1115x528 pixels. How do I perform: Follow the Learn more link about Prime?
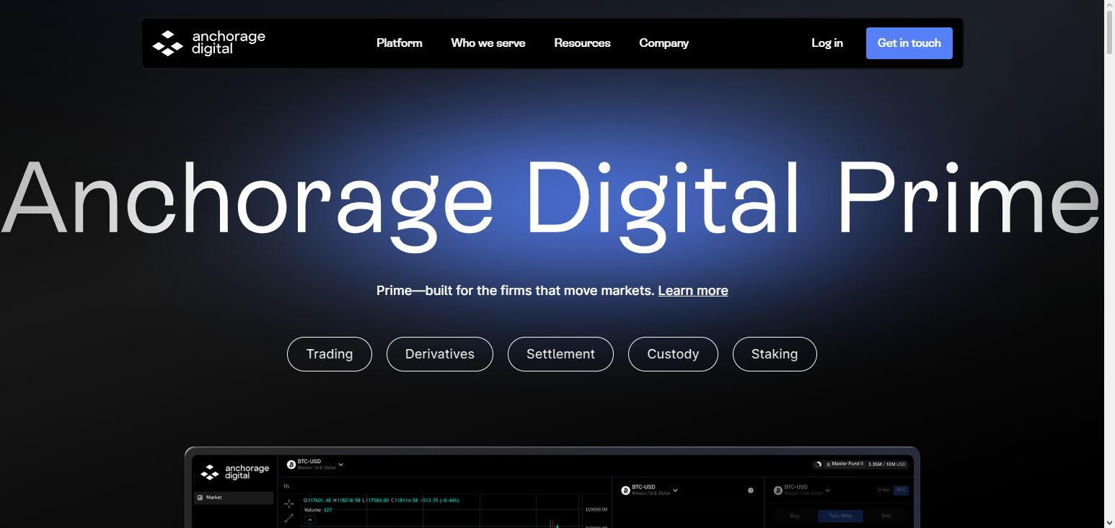coord(692,290)
